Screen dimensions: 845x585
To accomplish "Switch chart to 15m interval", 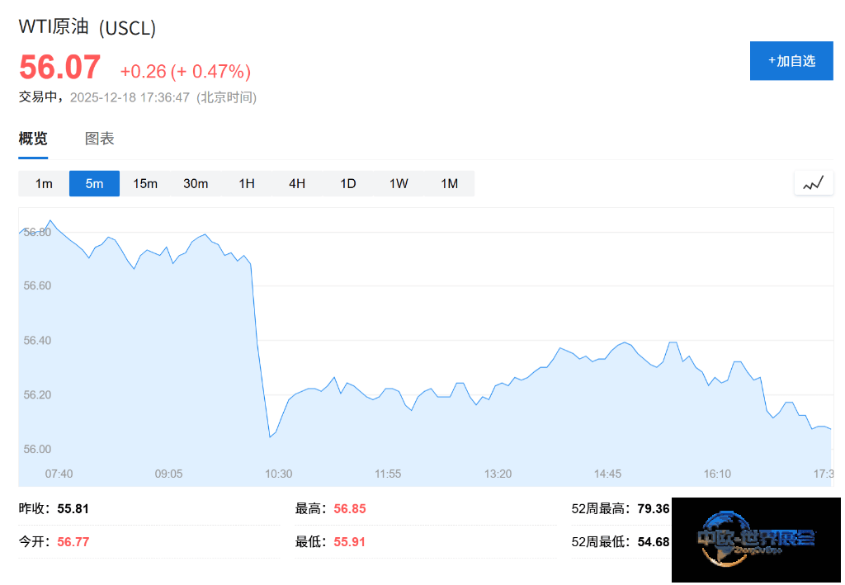I will pyautogui.click(x=145, y=183).
